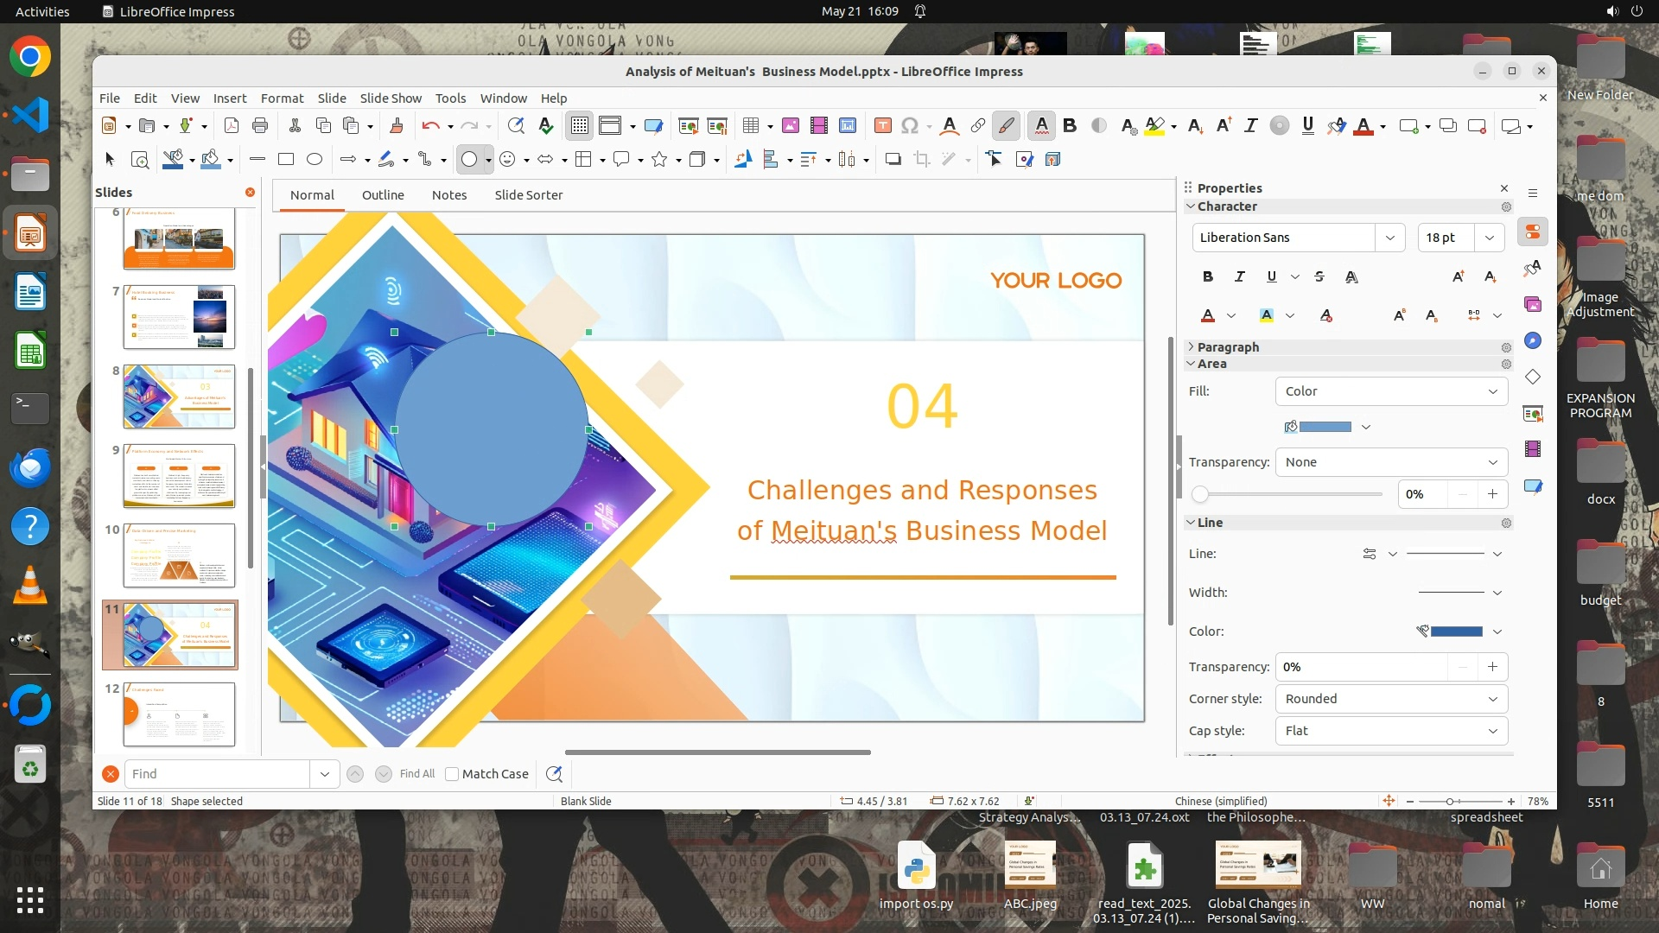Expand the Paragraph section
1659x933 pixels.
point(1228,346)
